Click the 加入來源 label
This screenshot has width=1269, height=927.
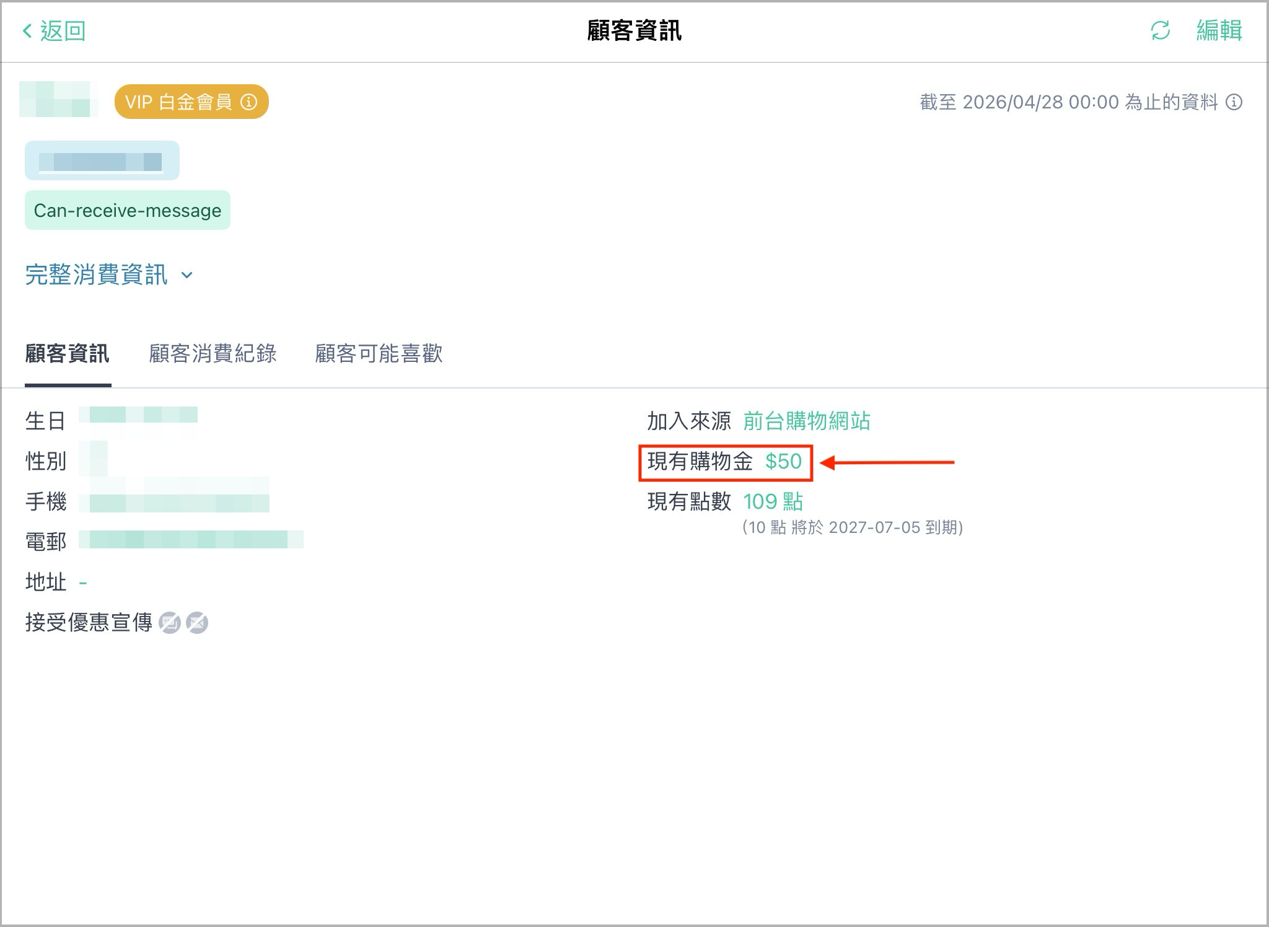[690, 421]
